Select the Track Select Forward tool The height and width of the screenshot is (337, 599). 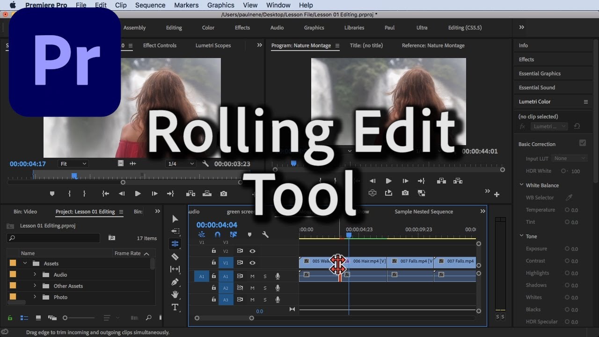coord(175,231)
